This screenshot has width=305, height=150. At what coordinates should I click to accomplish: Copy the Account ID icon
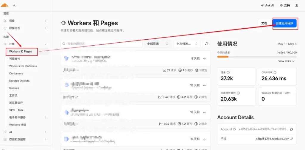[291, 129]
